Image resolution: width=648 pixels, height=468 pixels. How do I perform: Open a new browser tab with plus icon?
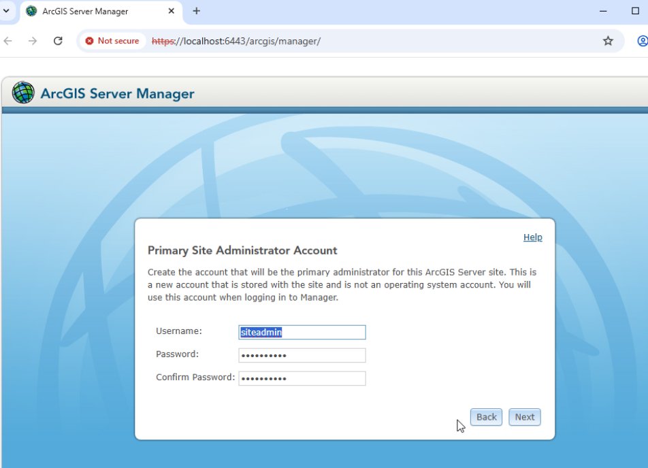(197, 11)
